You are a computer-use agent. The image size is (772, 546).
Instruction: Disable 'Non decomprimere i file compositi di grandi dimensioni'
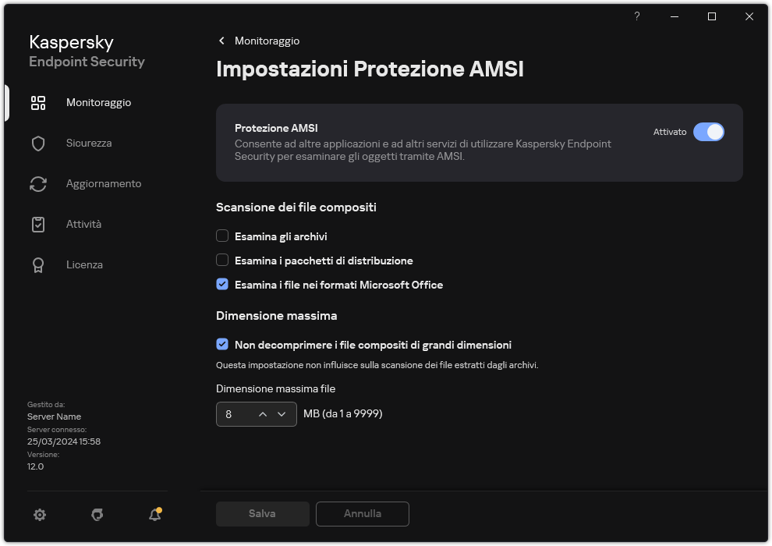(222, 345)
